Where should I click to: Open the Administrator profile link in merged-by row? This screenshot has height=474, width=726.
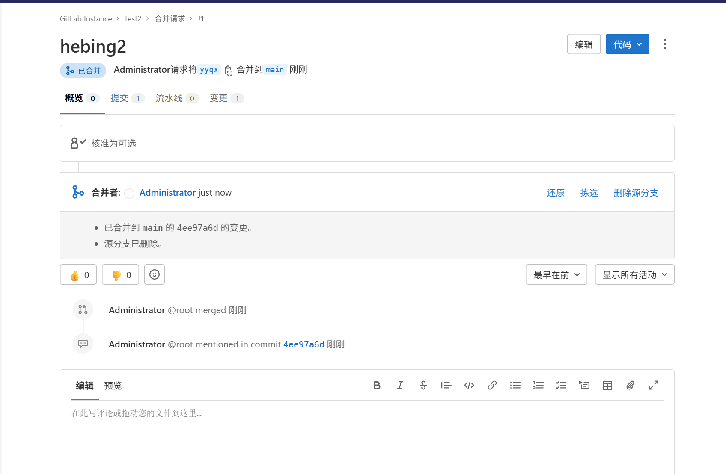[x=167, y=193]
